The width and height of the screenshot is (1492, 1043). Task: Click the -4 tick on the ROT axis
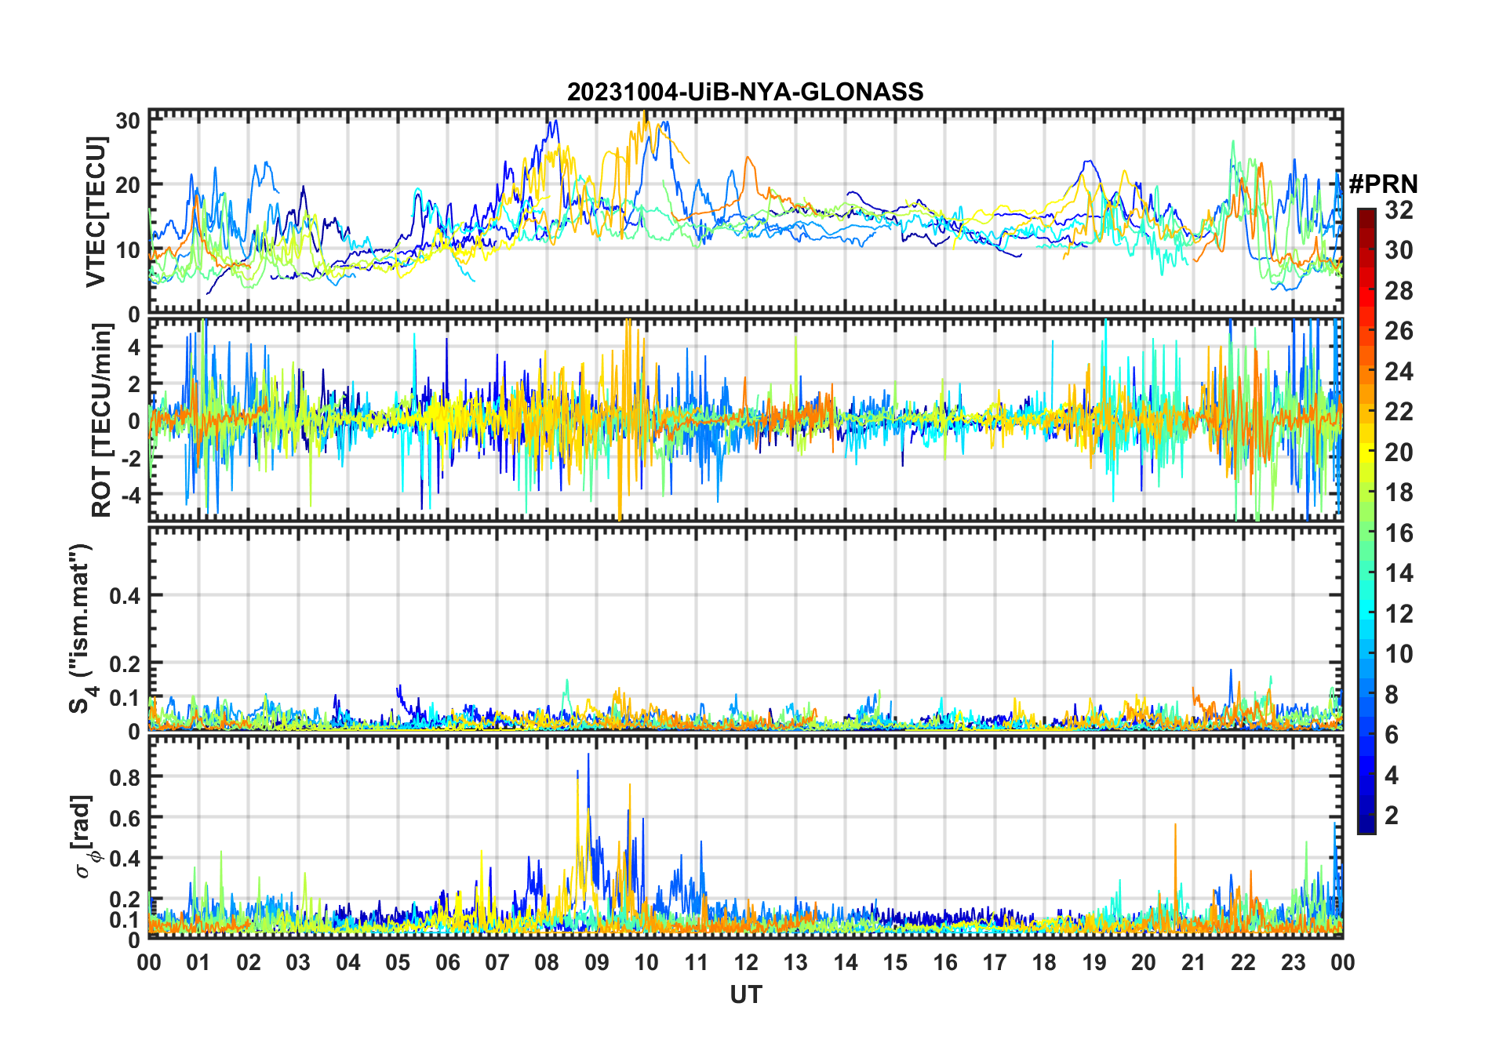click(x=132, y=495)
